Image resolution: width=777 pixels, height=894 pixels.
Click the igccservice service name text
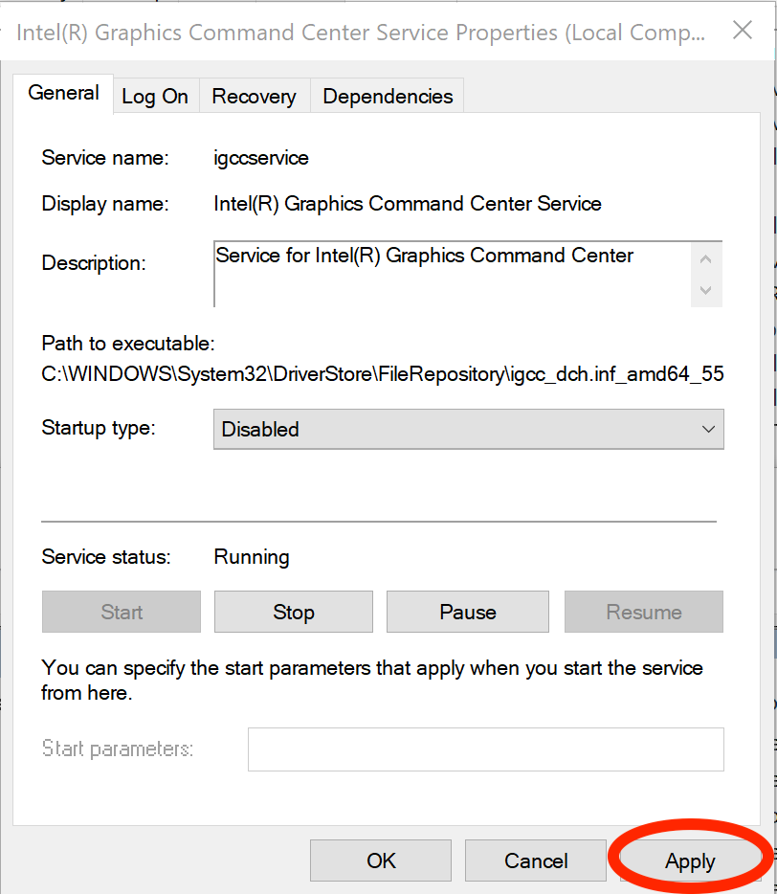point(261,158)
